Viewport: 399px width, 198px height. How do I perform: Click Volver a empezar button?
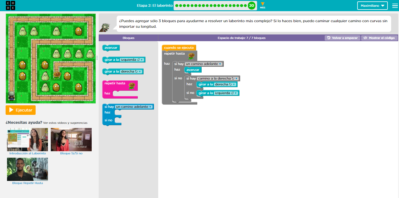(342, 38)
